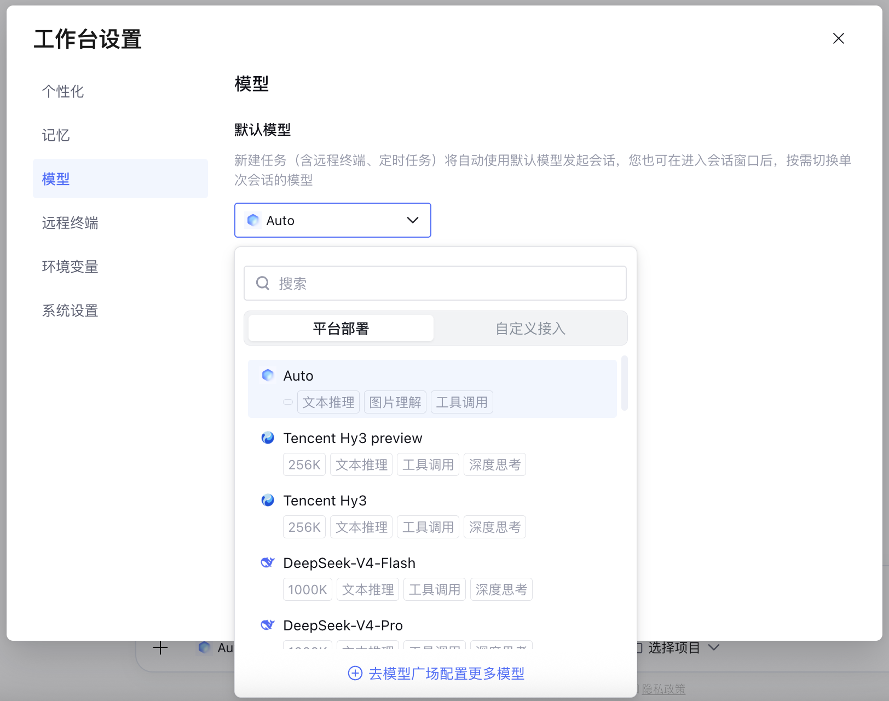This screenshot has height=701, width=889.
Task: Select 模型 in the settings sidebar
Action: click(x=120, y=179)
